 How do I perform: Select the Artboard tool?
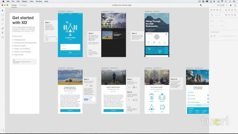(x=3, y=37)
